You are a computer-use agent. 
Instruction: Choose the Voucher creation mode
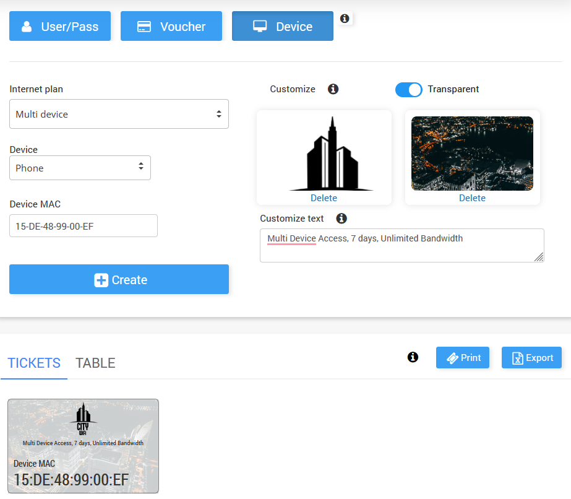tap(171, 27)
